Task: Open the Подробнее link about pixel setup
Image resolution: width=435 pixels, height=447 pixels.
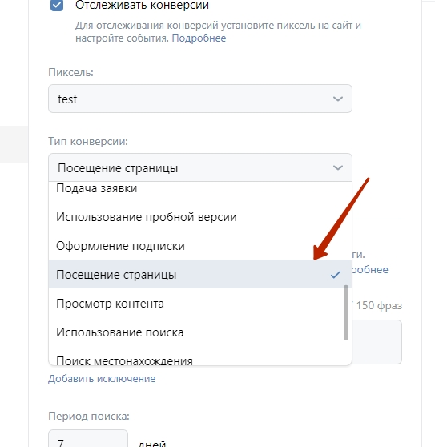Action: tap(199, 38)
